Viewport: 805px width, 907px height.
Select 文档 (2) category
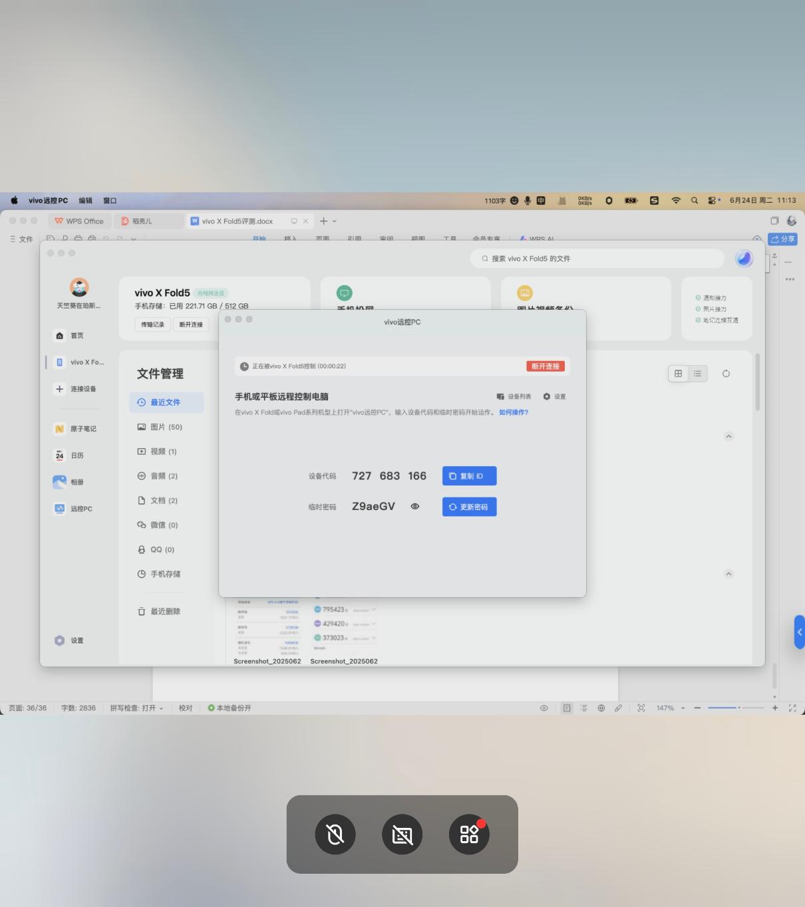point(157,501)
